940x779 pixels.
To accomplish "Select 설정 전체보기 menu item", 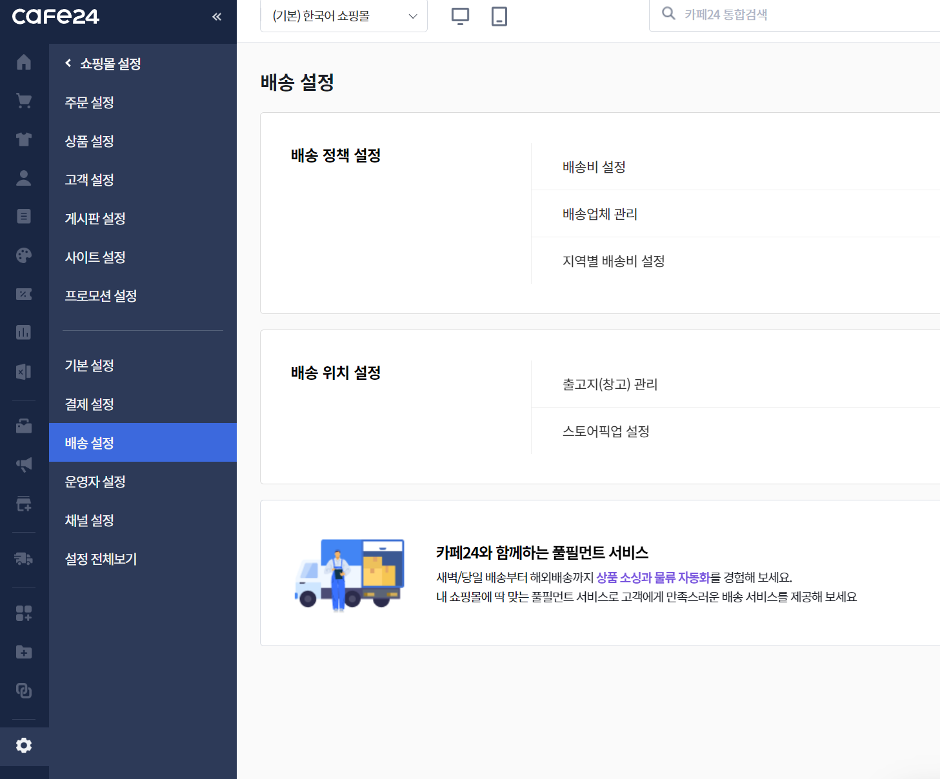I will click(x=143, y=558).
